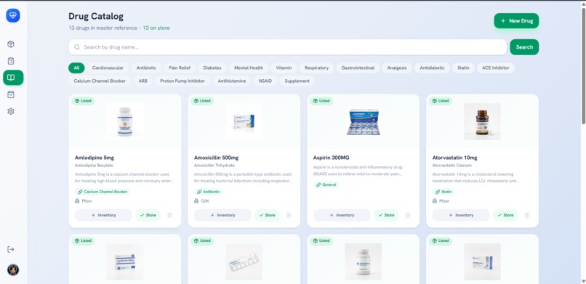586x284 pixels.
Task: Click General tag on Aspirin card
Action: [326, 184]
